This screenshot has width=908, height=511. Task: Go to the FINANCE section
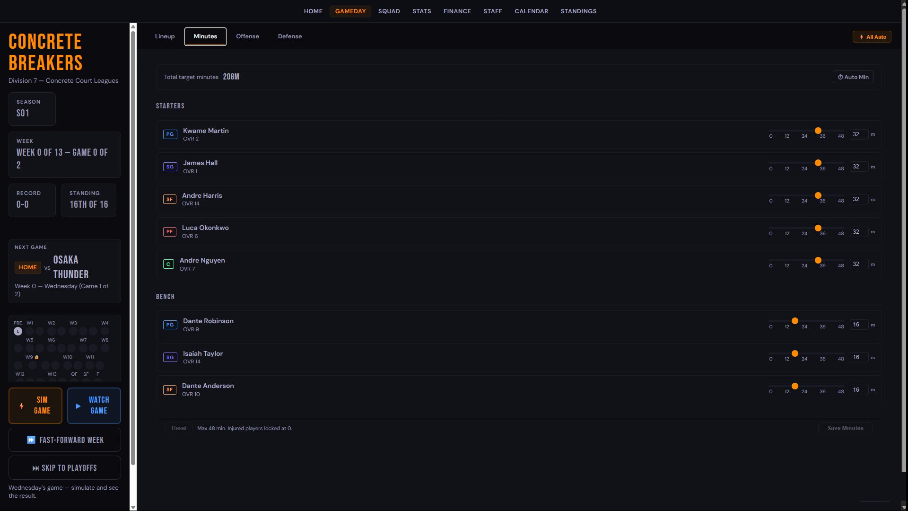(x=457, y=11)
